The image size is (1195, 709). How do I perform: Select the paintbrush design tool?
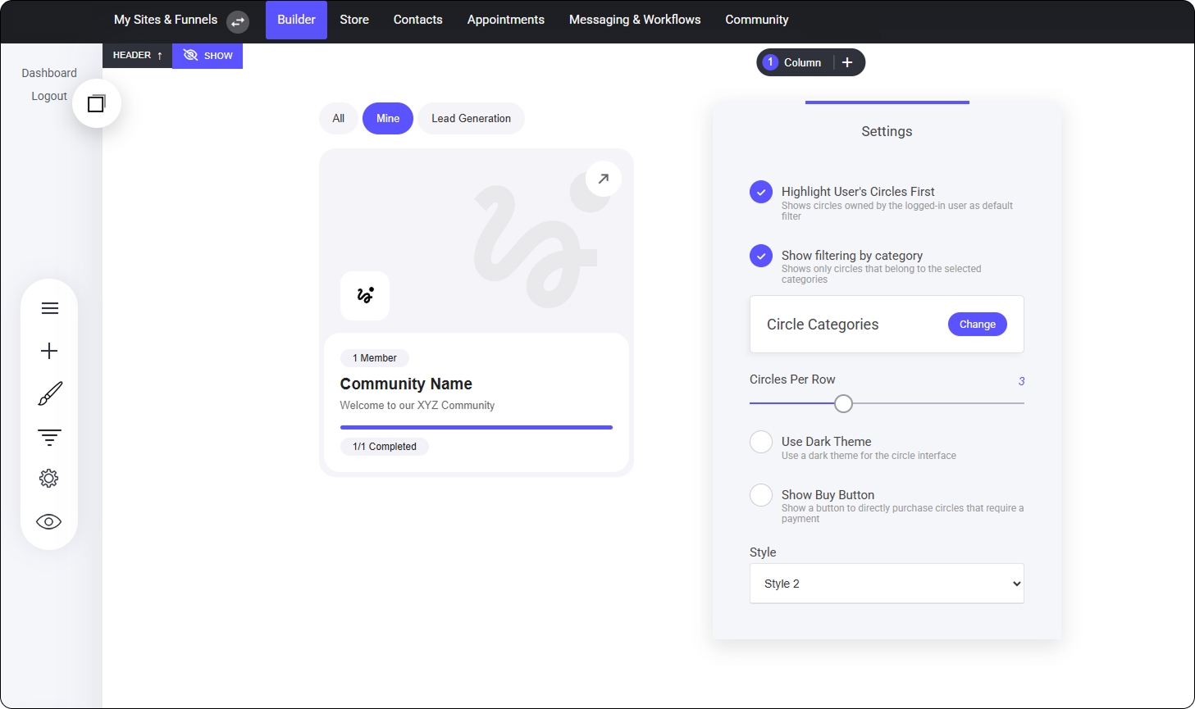click(x=49, y=393)
